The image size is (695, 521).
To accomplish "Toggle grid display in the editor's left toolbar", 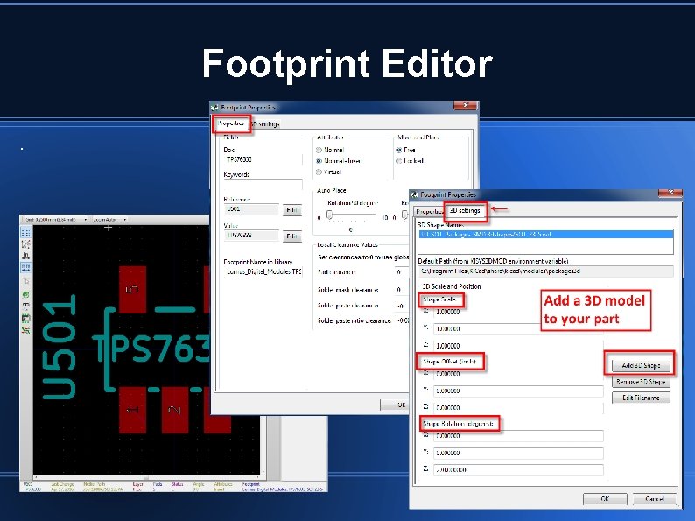I will (25, 231).
